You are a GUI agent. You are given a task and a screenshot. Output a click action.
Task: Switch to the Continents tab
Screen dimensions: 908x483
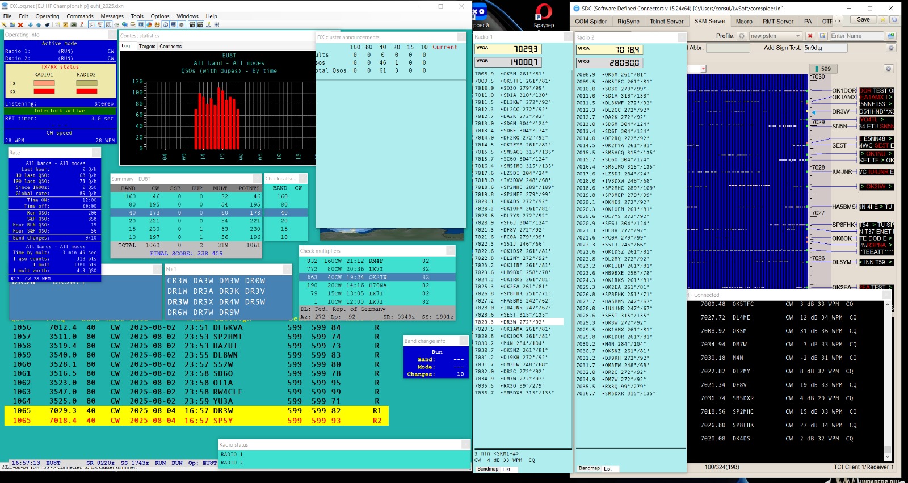coord(170,46)
